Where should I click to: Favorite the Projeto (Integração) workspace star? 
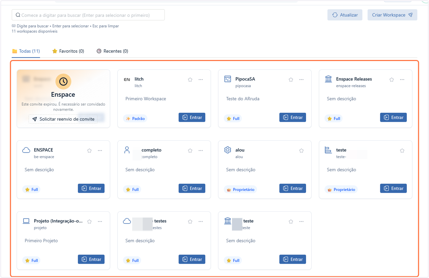89,222
